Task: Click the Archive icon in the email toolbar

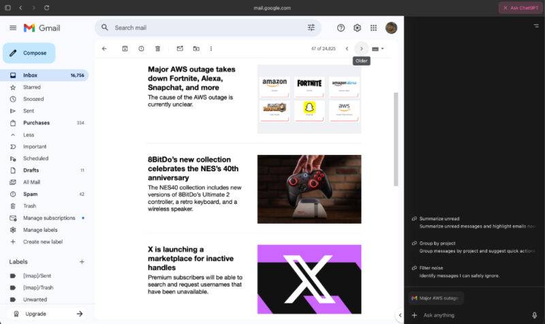Action: coord(125,48)
